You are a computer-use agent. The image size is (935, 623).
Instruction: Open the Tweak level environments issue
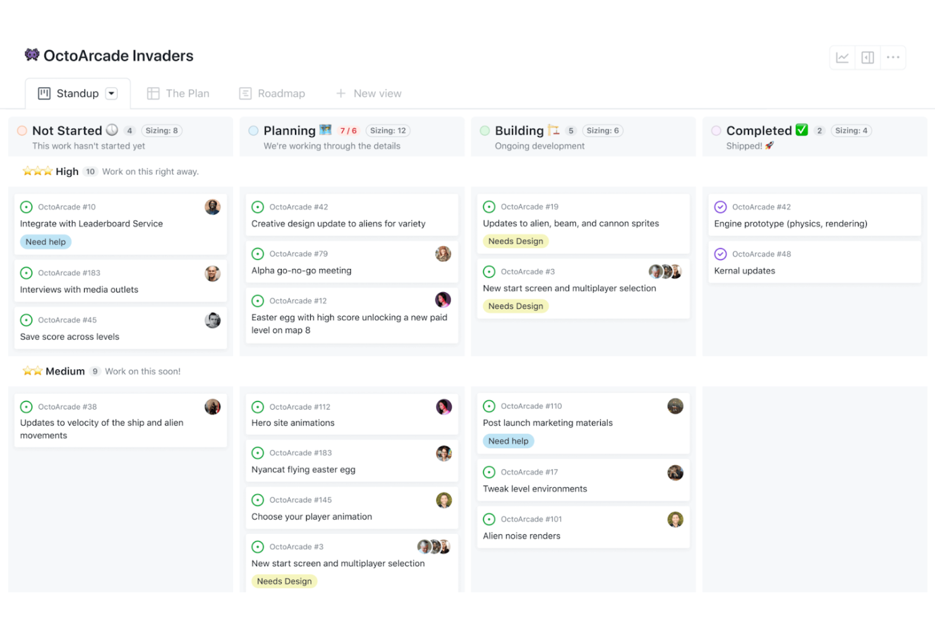534,489
